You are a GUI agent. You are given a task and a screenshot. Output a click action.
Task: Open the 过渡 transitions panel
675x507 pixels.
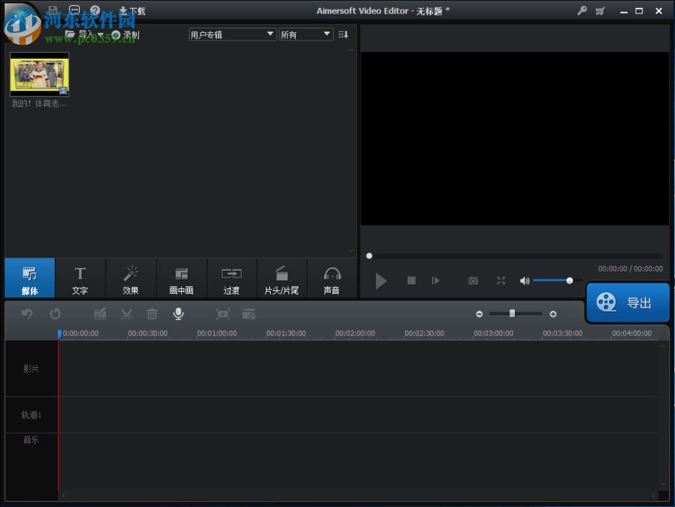point(232,278)
